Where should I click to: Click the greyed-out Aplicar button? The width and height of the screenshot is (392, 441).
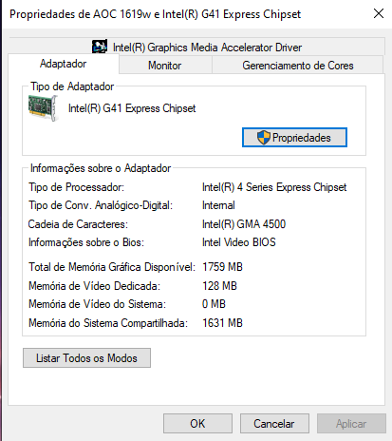tap(351, 423)
